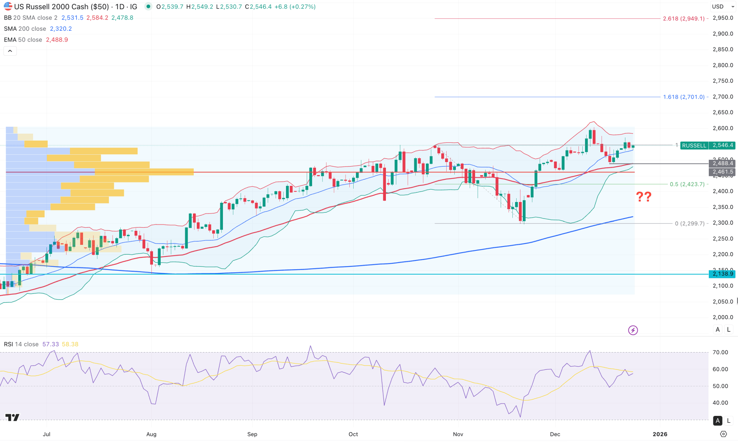Click the 2,488.4 price flag on the right axis
Screen dimensions: 738x442
(x=723, y=163)
